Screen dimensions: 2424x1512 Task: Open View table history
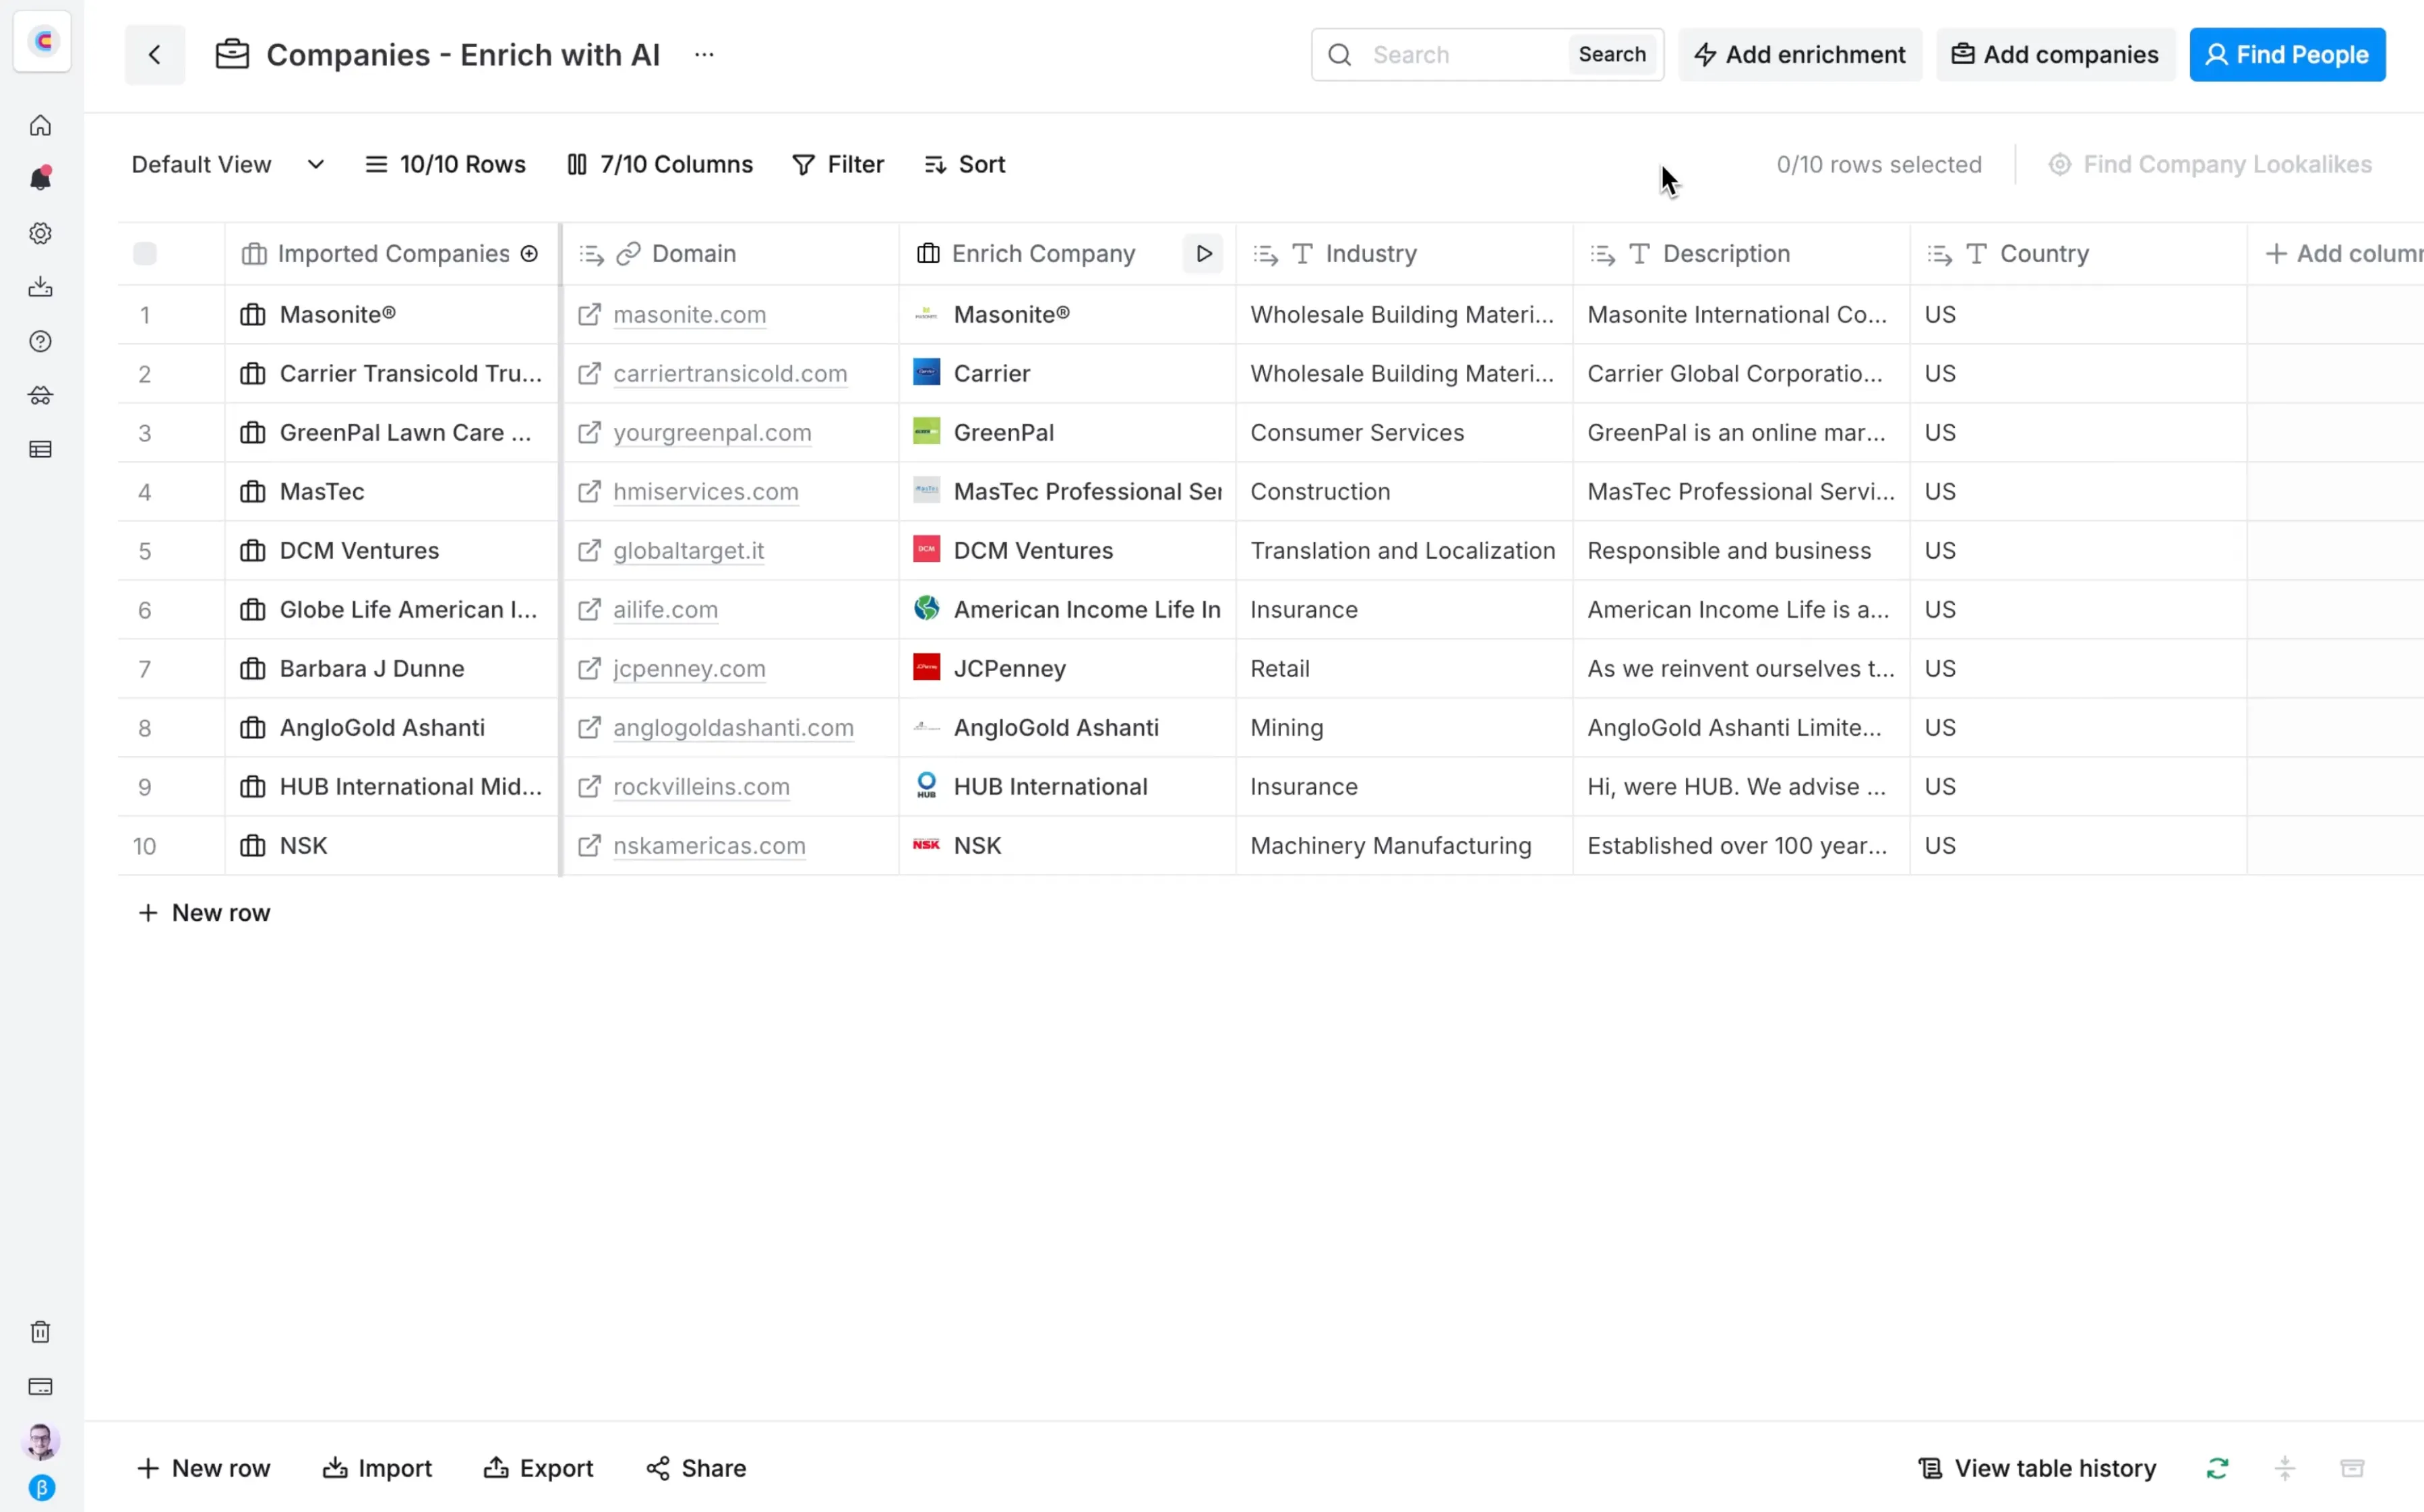pyautogui.click(x=2037, y=1468)
